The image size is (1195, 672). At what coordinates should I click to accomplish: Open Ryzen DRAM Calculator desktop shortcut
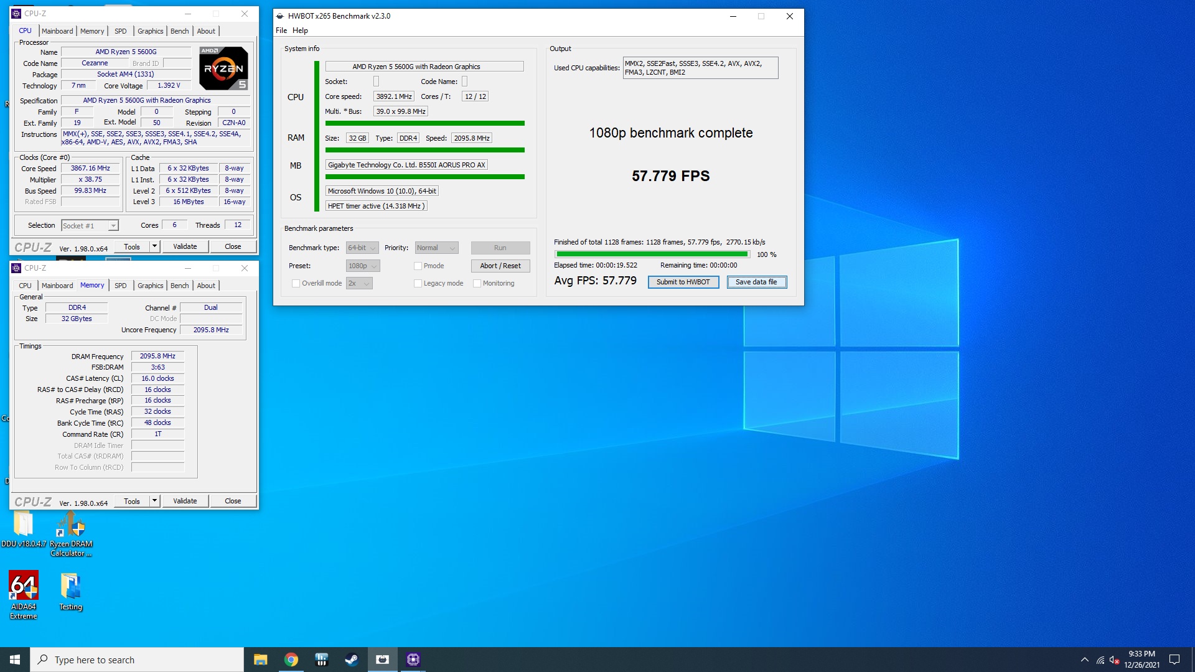pyautogui.click(x=71, y=534)
